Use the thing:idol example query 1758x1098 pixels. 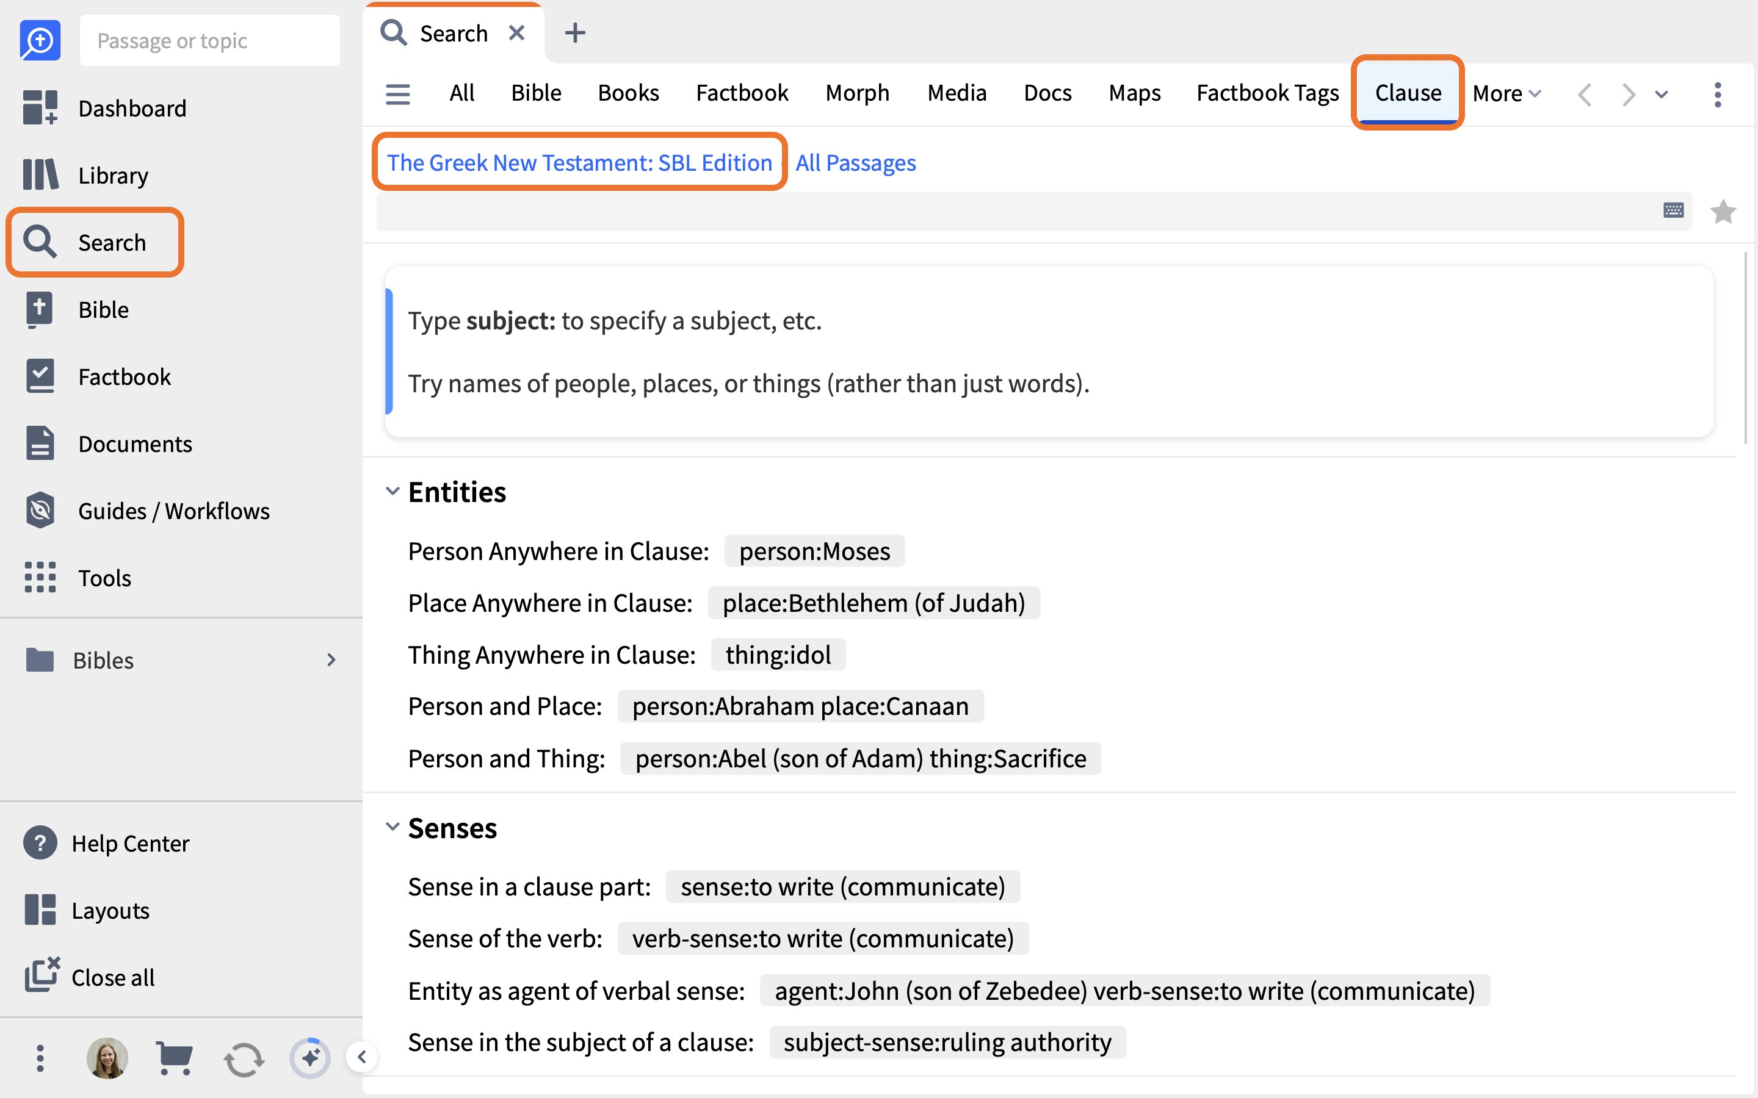pyautogui.click(x=778, y=655)
